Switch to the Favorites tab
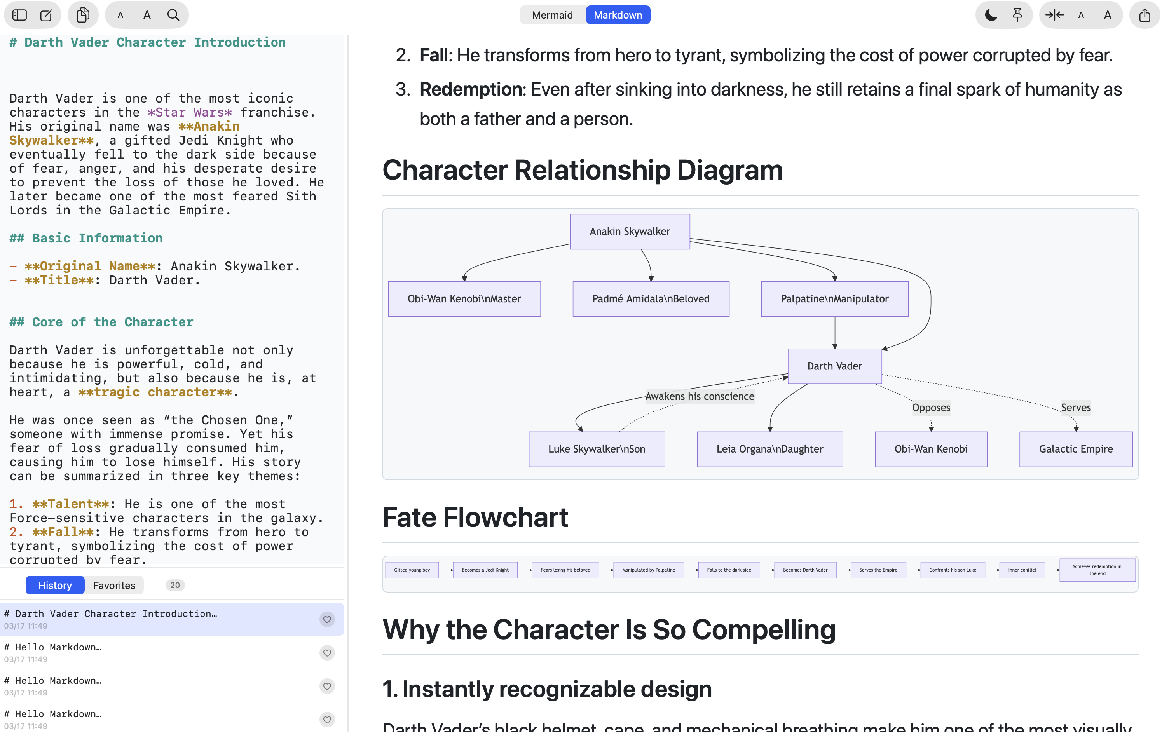 [114, 585]
